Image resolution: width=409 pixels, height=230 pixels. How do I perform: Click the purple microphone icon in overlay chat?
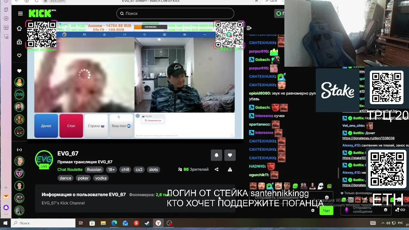[346, 210]
